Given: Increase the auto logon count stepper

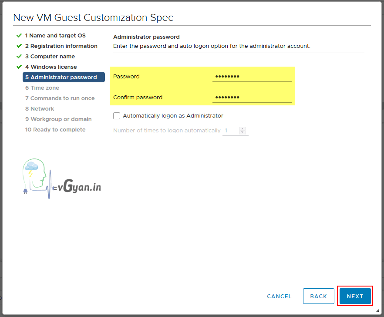Looking at the screenshot, I should coord(243,128).
